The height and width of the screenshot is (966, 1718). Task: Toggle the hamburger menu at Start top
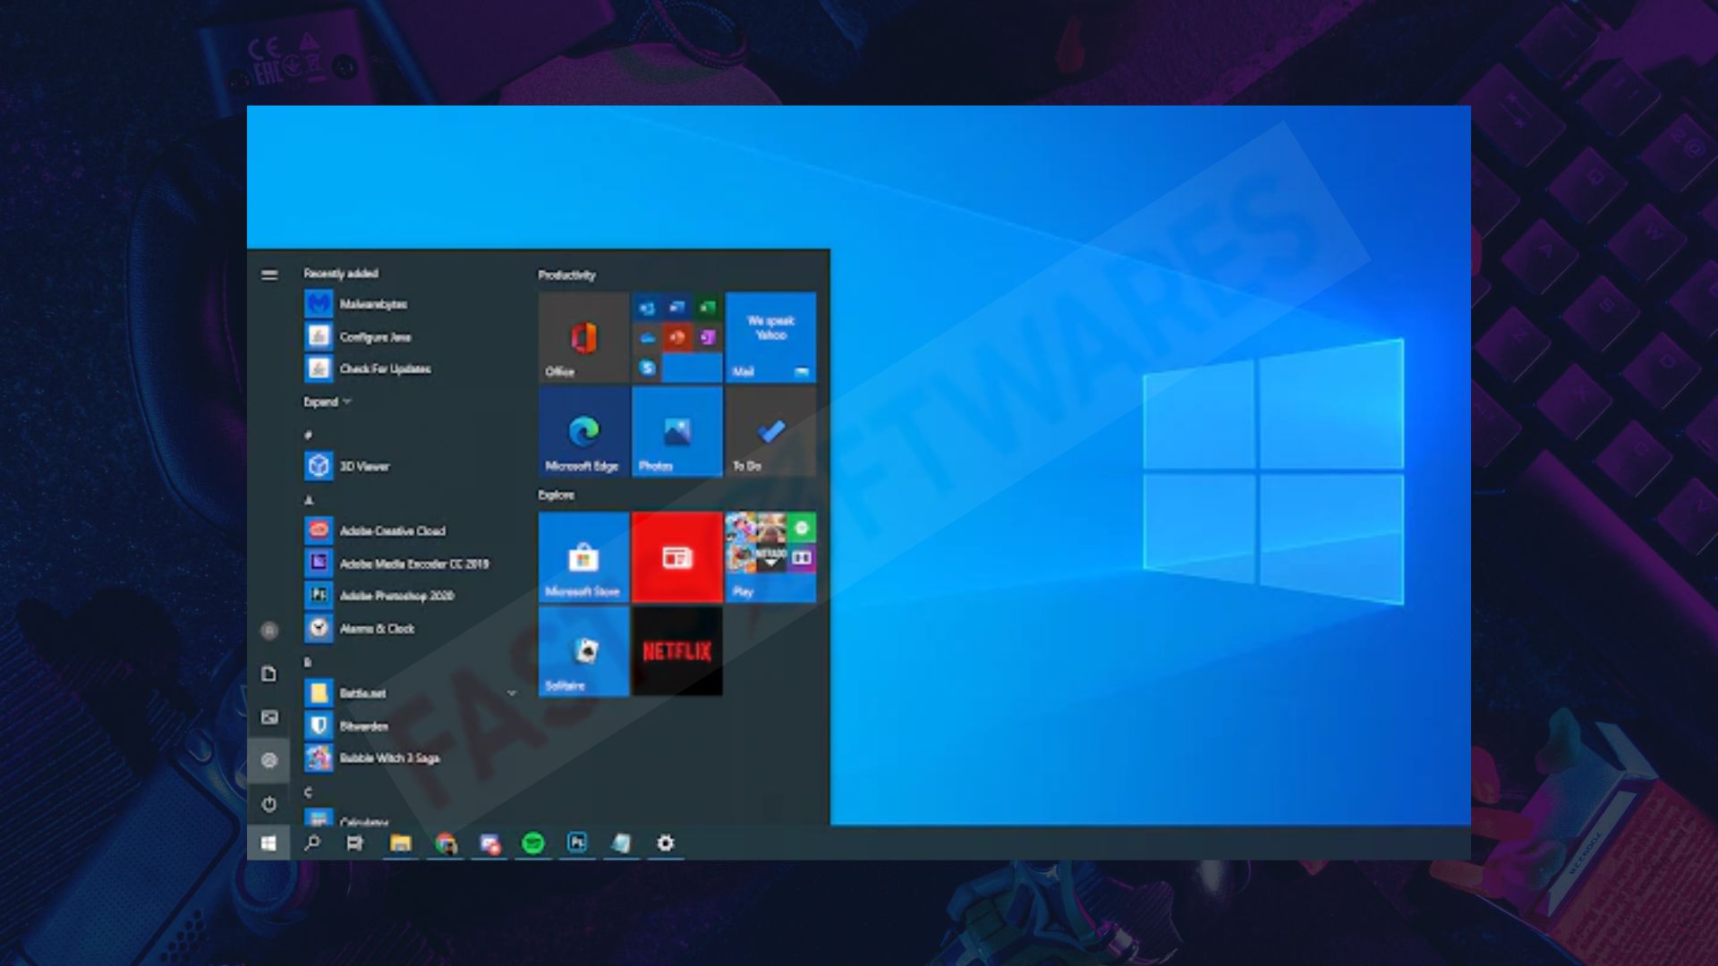tap(268, 275)
